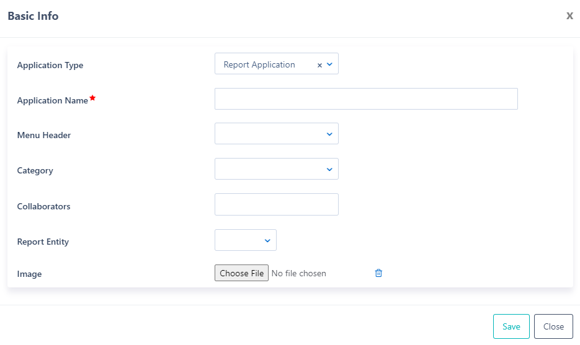Image resolution: width=580 pixels, height=345 pixels.
Task: Open the Menu Header dropdown
Action: [276, 134]
